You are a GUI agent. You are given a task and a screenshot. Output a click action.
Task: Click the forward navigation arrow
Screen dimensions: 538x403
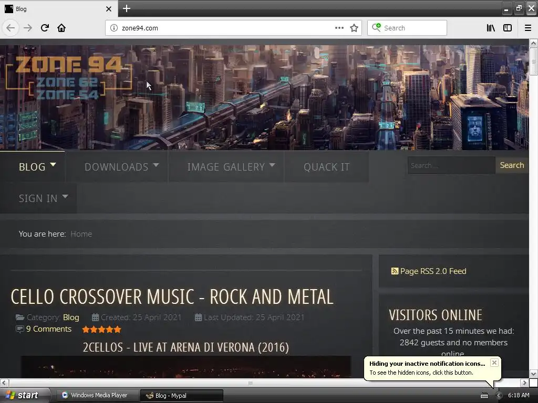pos(28,28)
